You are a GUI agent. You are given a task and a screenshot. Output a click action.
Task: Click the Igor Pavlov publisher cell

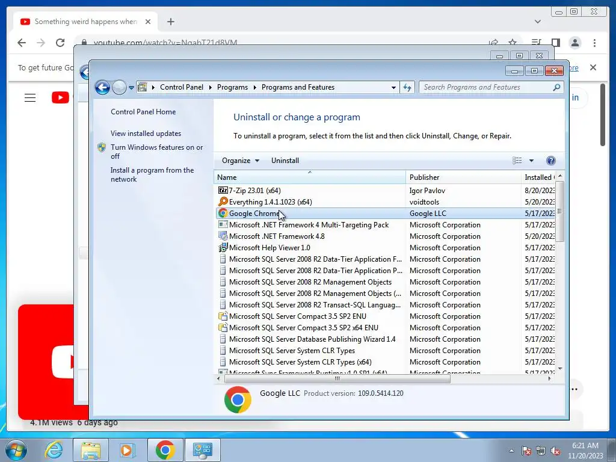pyautogui.click(x=427, y=191)
